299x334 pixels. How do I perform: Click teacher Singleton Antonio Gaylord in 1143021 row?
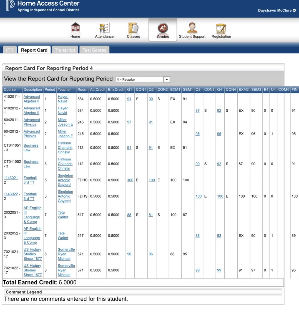pos(65,180)
